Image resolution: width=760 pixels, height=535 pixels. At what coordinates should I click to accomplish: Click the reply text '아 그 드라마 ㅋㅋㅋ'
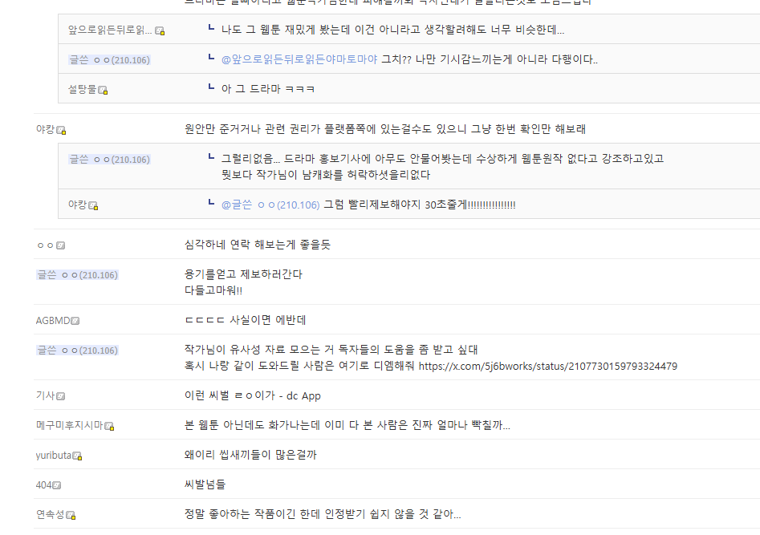(268, 89)
